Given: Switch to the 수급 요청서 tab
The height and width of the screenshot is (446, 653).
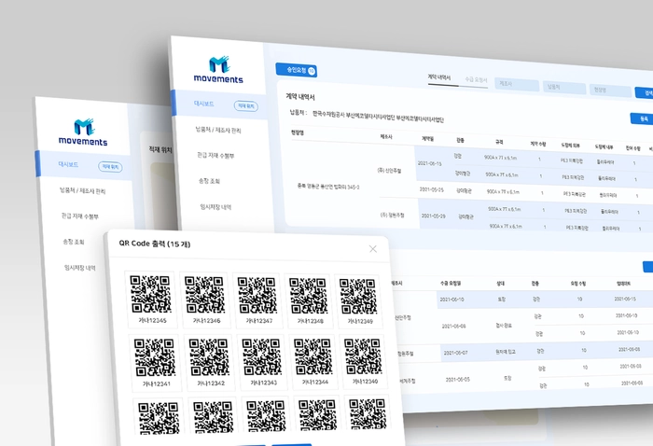Looking at the screenshot, I should pyautogui.click(x=476, y=80).
